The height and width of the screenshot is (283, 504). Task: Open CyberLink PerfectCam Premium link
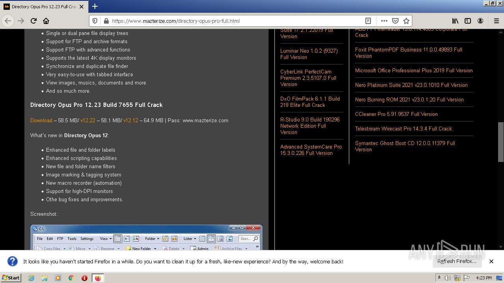(308, 78)
